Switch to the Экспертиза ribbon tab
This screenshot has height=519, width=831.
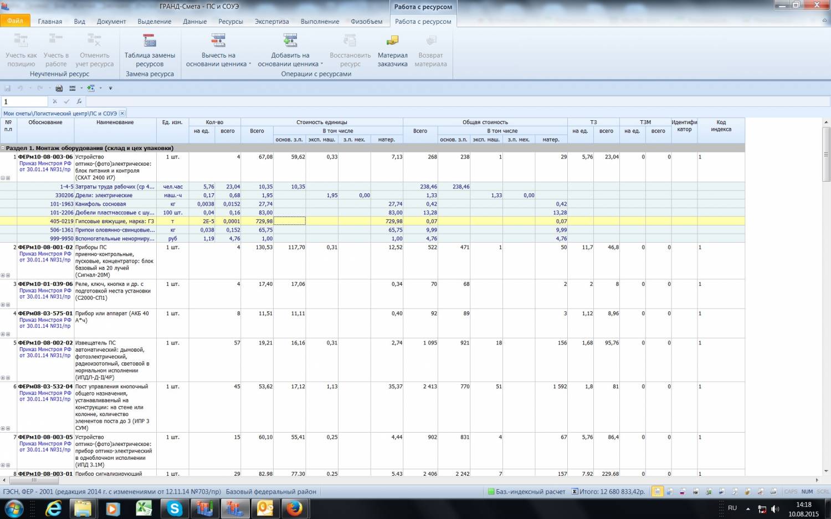271,22
